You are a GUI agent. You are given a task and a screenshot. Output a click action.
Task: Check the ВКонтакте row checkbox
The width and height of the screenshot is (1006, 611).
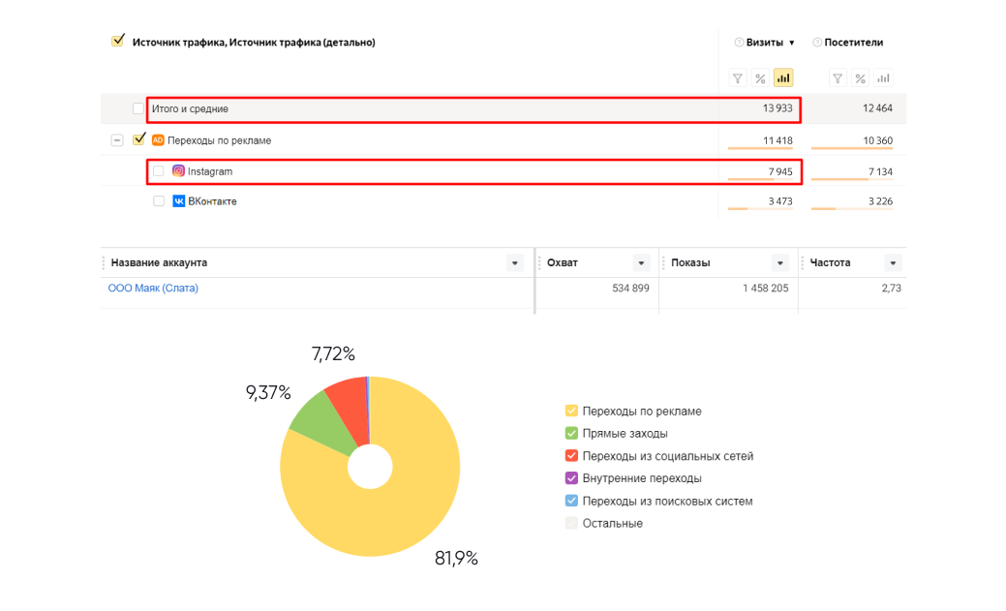coord(159,201)
